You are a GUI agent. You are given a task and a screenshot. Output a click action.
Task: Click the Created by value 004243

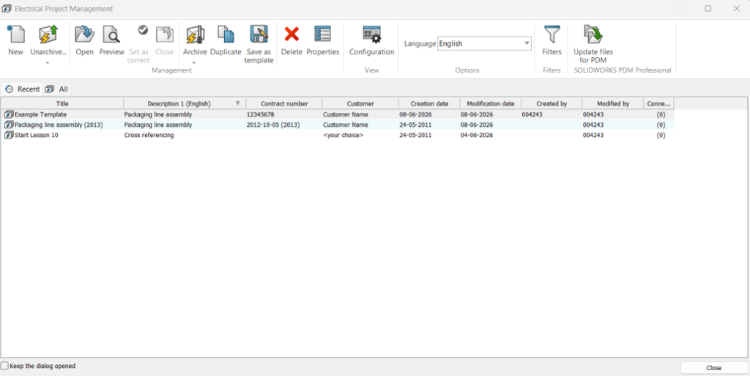click(532, 115)
